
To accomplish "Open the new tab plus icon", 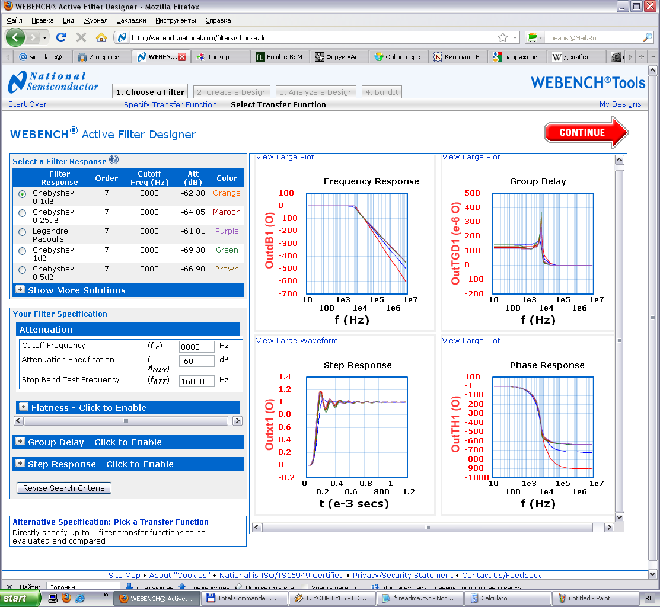I will pos(641,57).
